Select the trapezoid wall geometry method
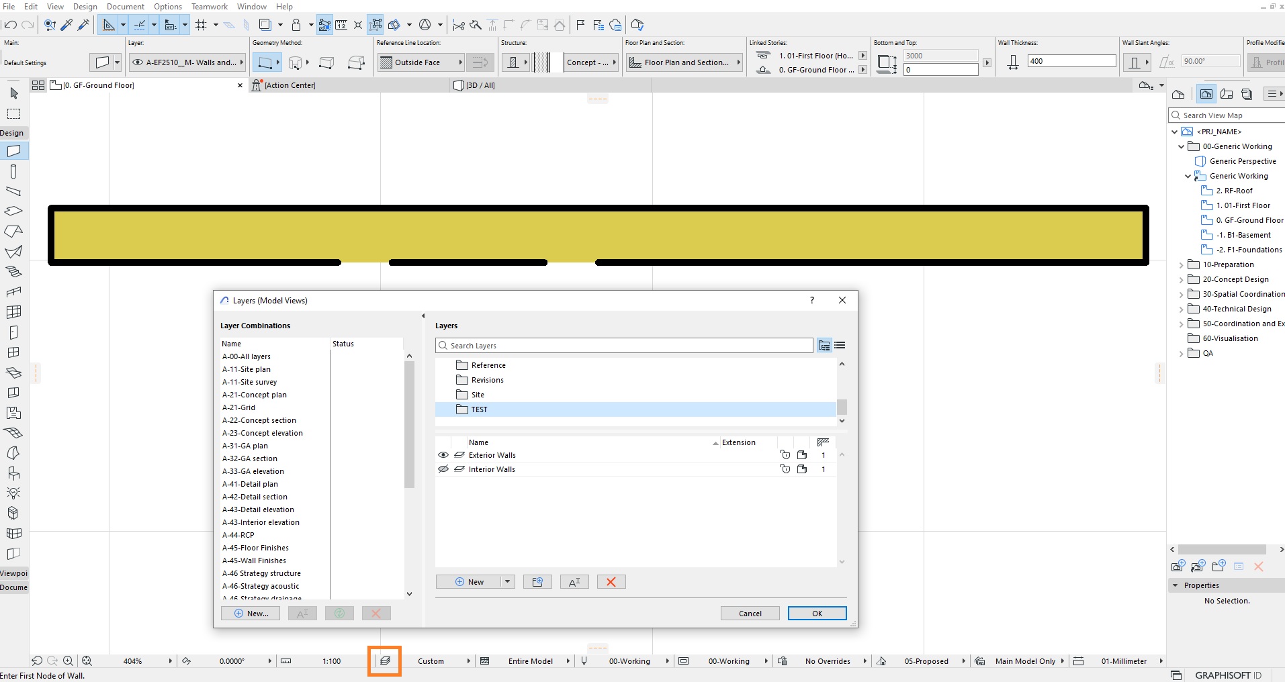 tap(326, 62)
